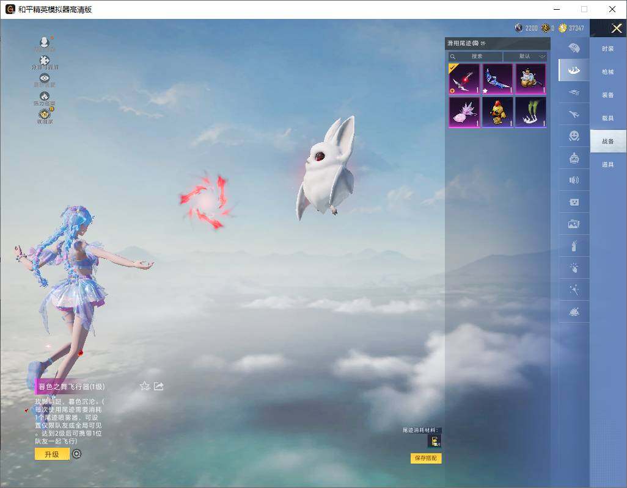Click the 暮色之舞飞行器(1级) item title

(71, 387)
